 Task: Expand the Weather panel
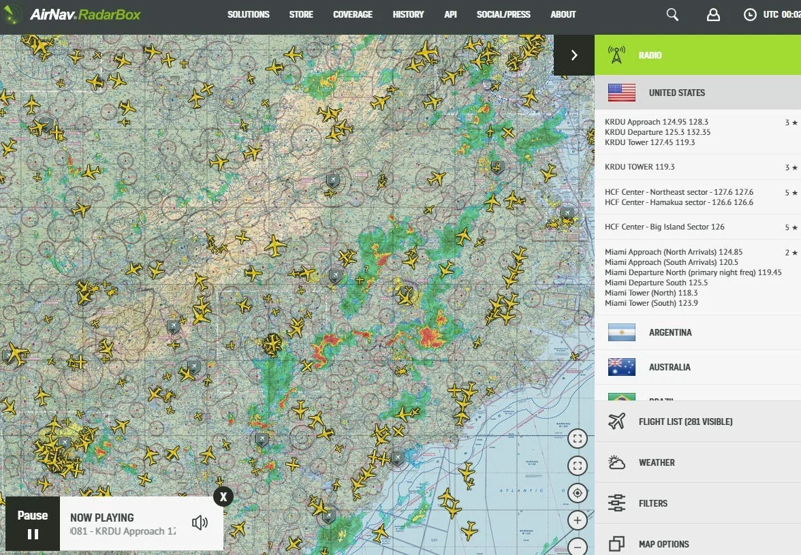pyautogui.click(x=697, y=462)
